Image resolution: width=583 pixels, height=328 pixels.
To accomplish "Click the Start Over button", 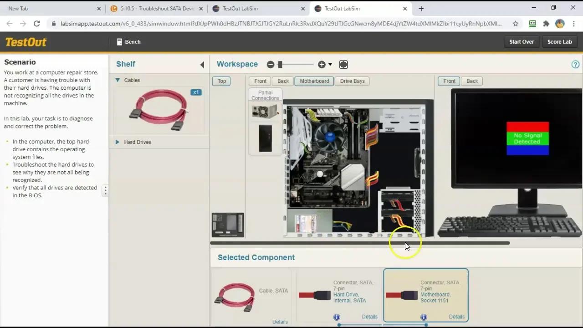I will click(522, 42).
